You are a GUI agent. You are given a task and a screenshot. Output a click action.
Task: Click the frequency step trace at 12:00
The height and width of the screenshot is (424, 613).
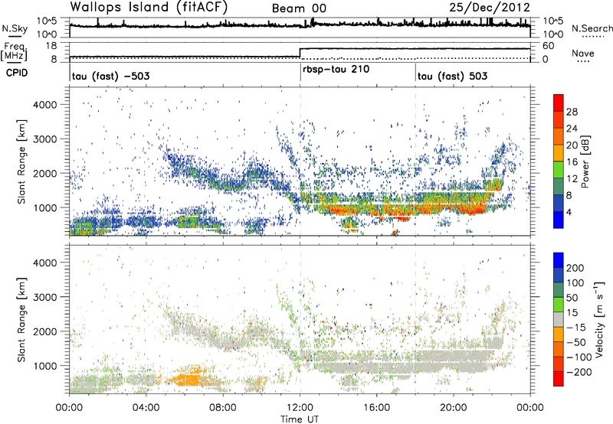click(x=300, y=53)
